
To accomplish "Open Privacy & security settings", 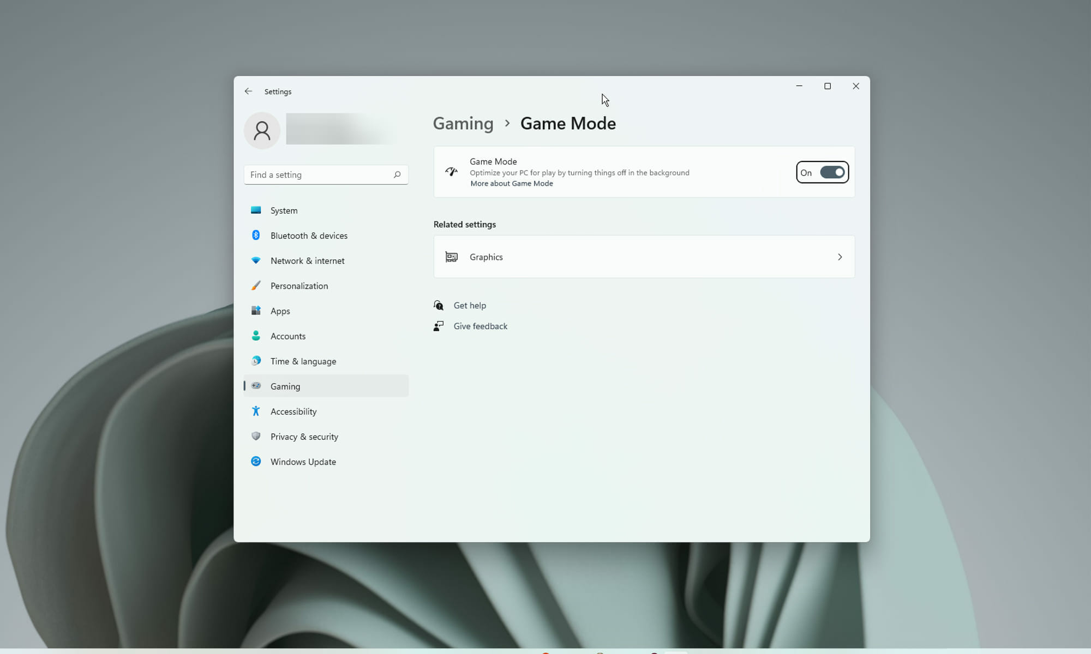I will tap(326, 436).
